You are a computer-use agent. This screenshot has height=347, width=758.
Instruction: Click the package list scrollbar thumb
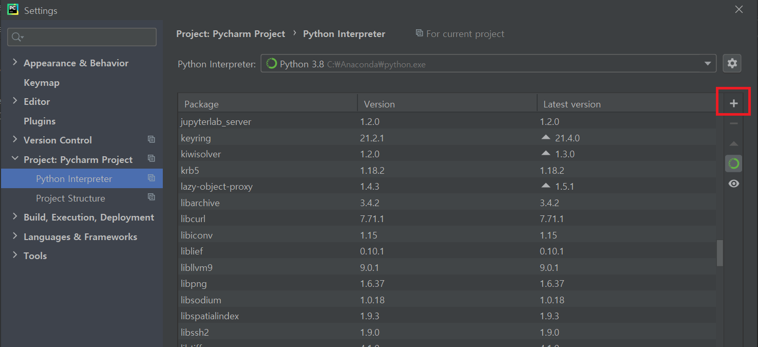[x=720, y=253]
